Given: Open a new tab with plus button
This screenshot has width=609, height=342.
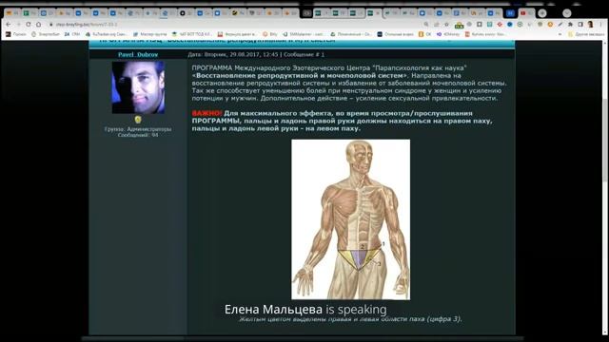Looking at the screenshot, I should click(542, 13).
